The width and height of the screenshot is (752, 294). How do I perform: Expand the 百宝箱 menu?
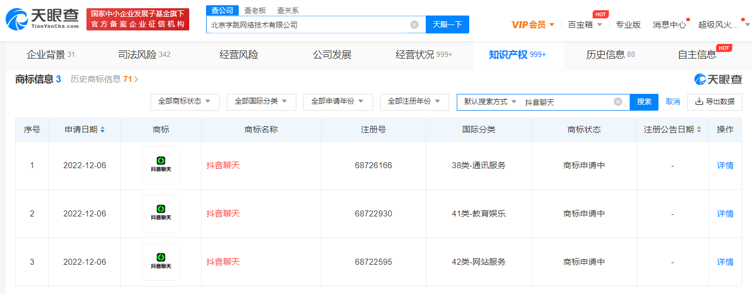point(585,24)
